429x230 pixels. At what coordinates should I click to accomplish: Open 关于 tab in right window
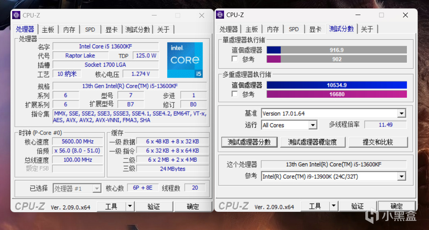[x=367, y=29]
